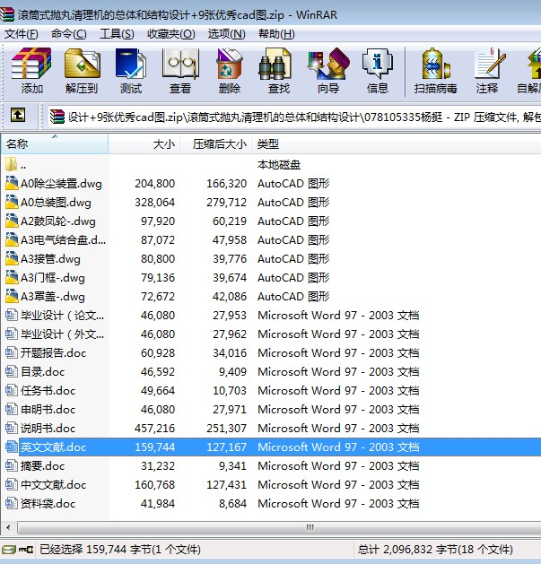This screenshot has width=541, height=564.
Task: Click the status text 已经选择 159,744 字节
Action: click(120, 550)
